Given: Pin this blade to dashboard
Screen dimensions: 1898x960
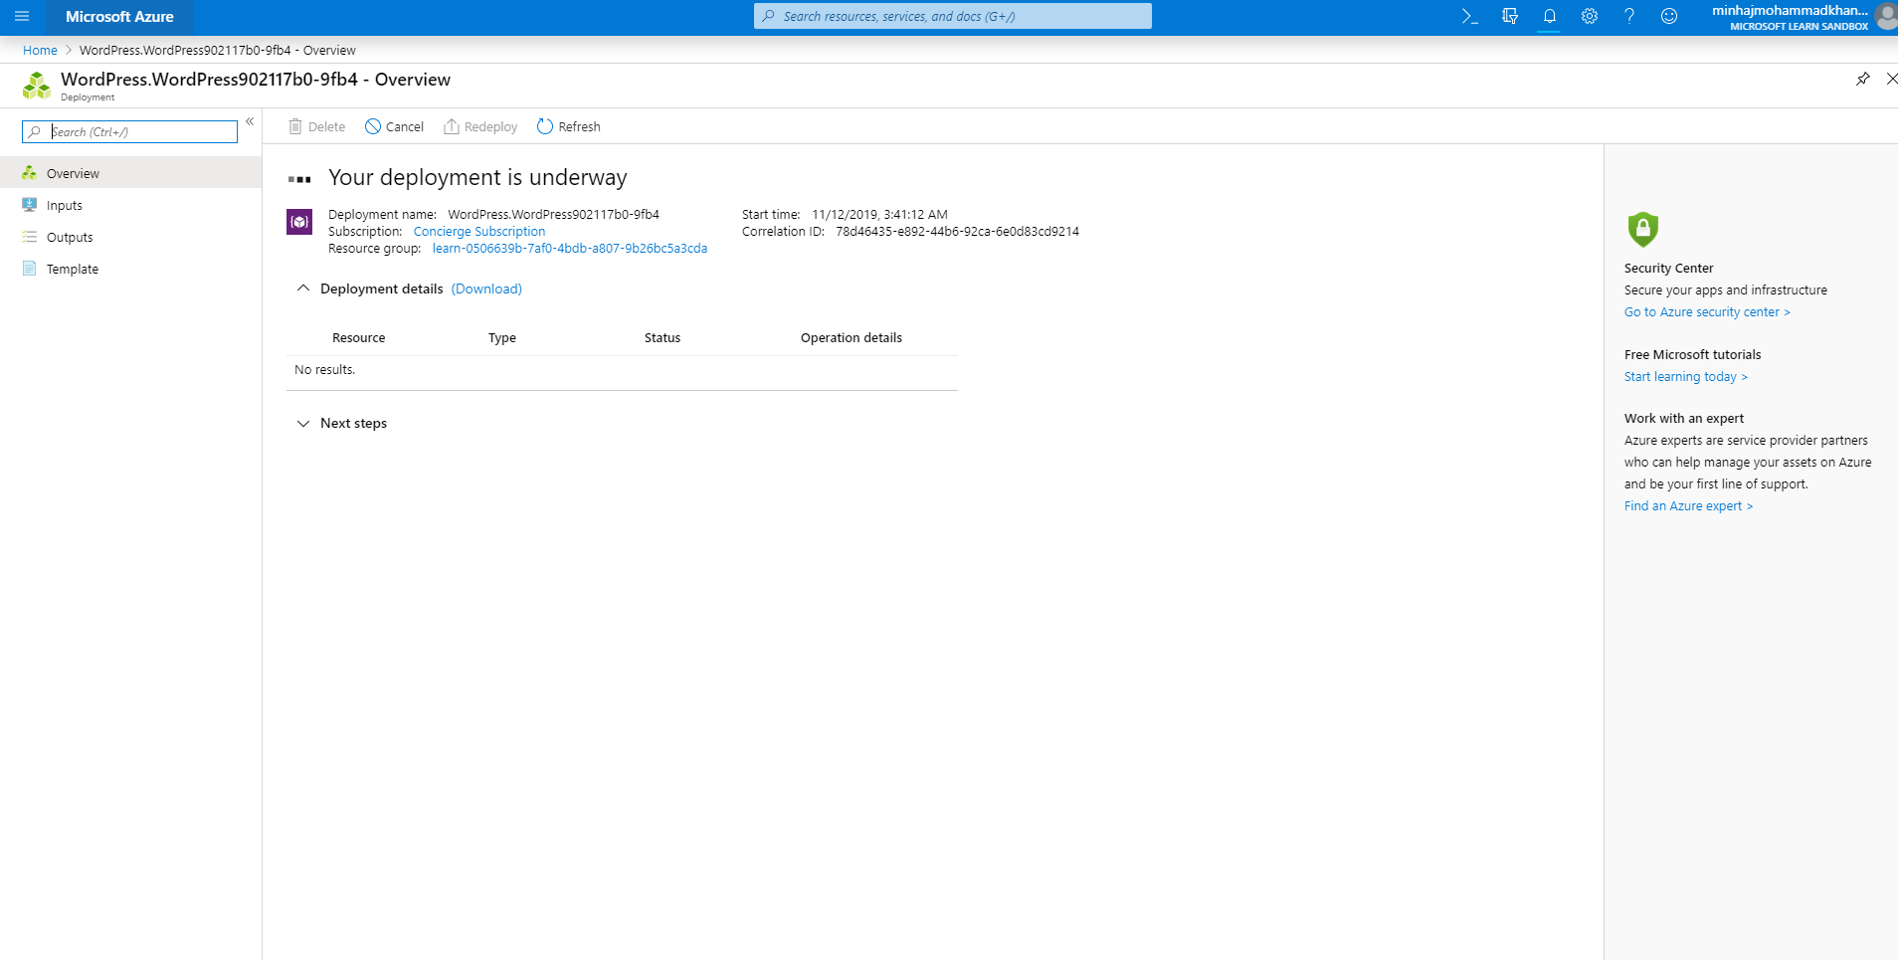Looking at the screenshot, I should coord(1862,80).
